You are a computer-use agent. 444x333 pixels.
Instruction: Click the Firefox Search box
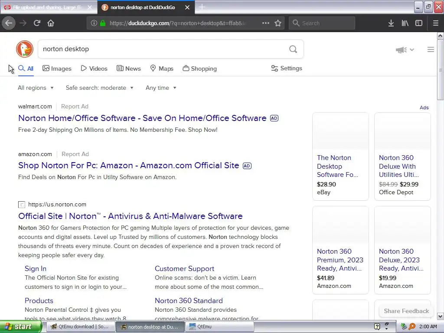[322, 23]
